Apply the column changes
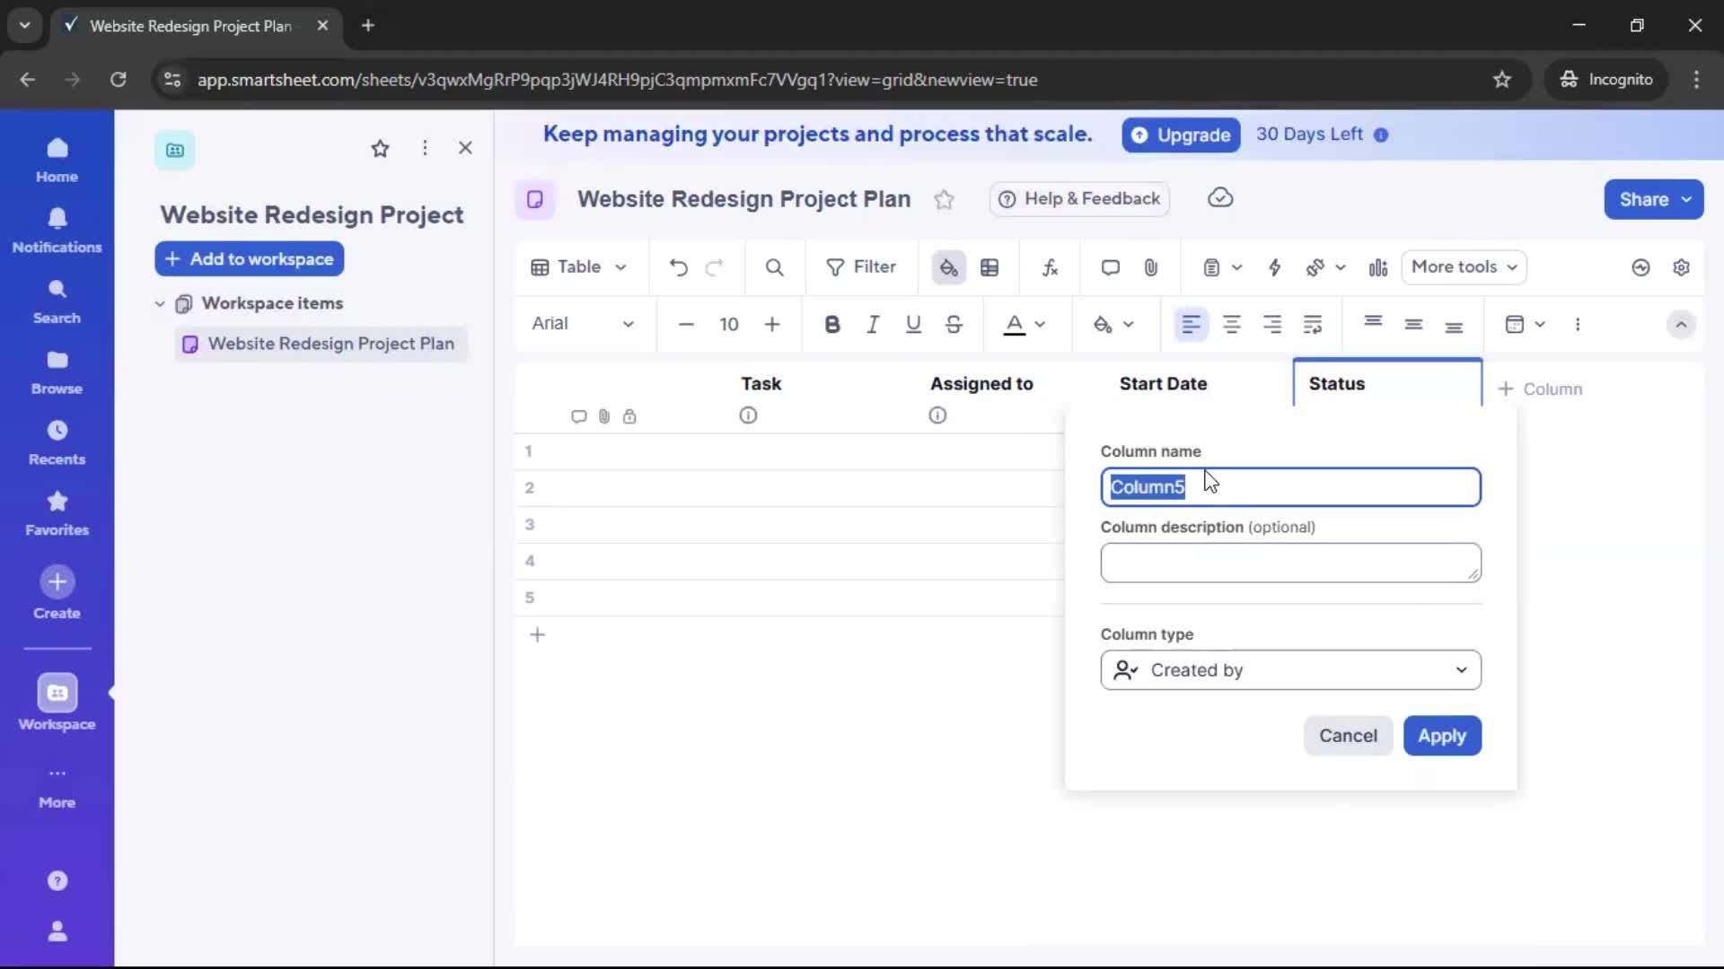This screenshot has width=1724, height=969. pyautogui.click(x=1442, y=736)
